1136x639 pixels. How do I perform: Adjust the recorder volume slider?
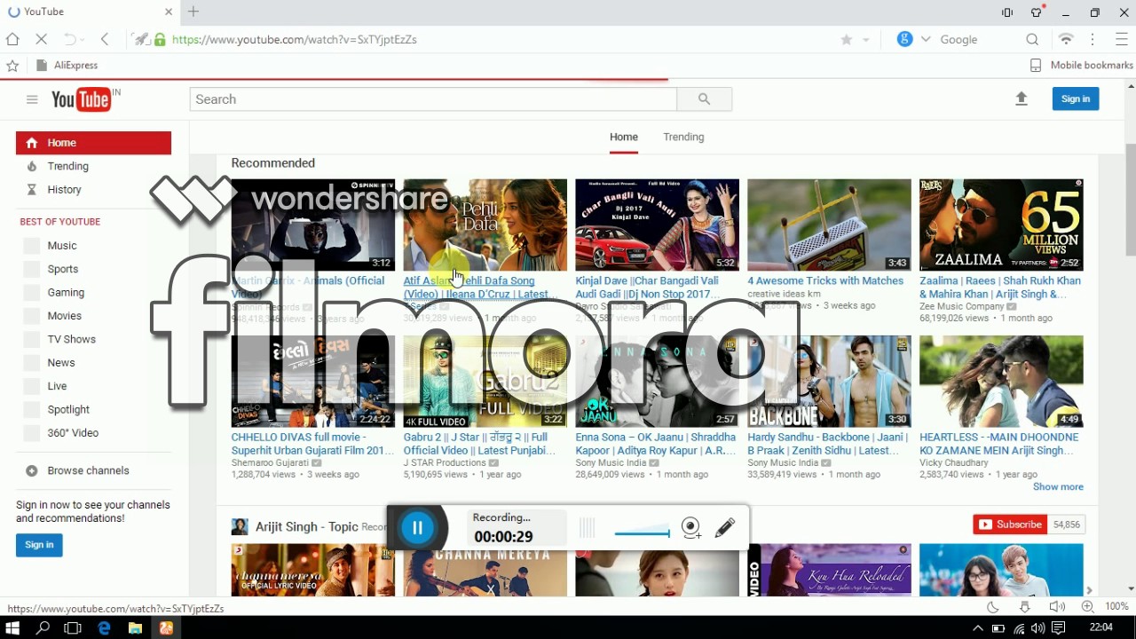tap(643, 532)
